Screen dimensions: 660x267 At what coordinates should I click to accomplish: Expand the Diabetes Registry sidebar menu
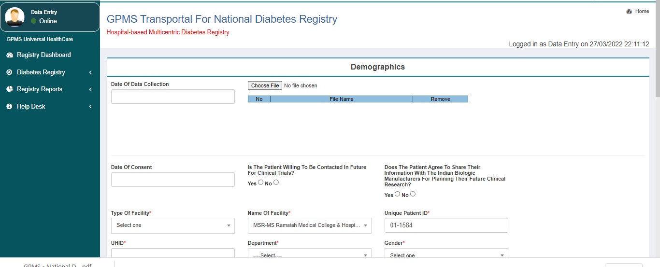click(x=90, y=72)
